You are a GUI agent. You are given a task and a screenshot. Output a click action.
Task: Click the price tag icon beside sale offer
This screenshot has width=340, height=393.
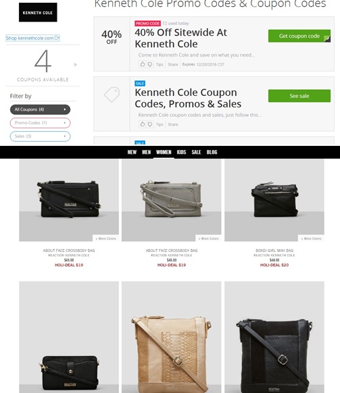pos(112,95)
